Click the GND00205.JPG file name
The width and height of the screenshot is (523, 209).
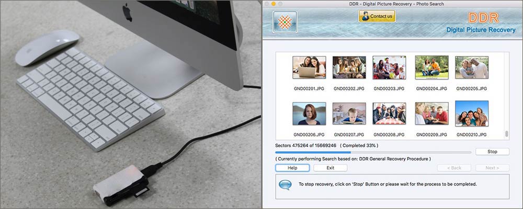click(472, 89)
